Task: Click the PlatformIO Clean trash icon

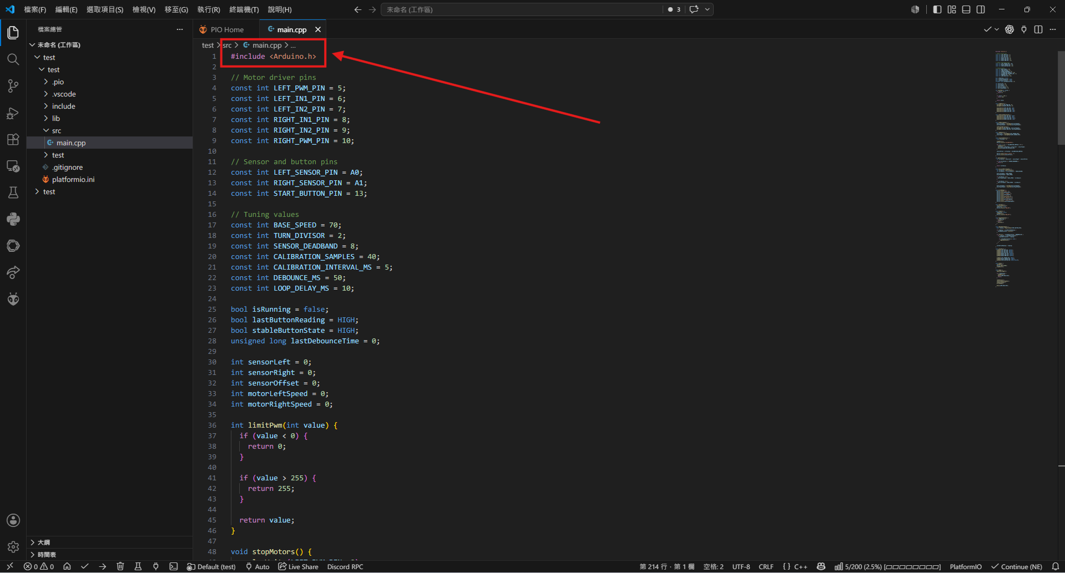Action: pyautogui.click(x=120, y=566)
